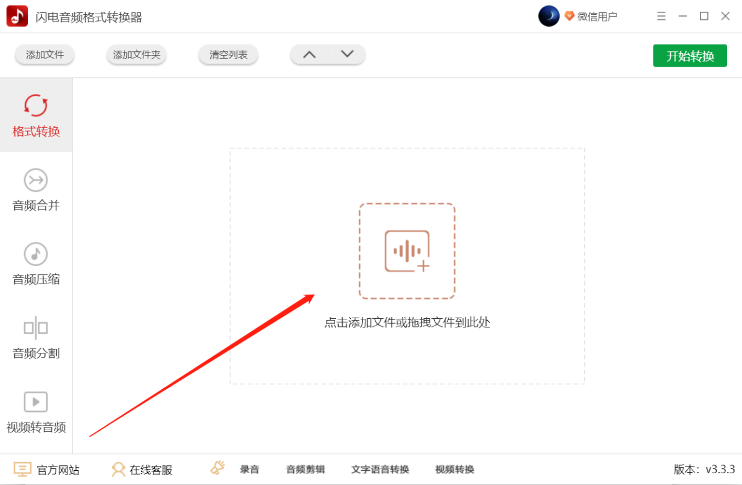The width and height of the screenshot is (742, 485).
Task: Click the 添加文件 button
Action: [x=45, y=55]
